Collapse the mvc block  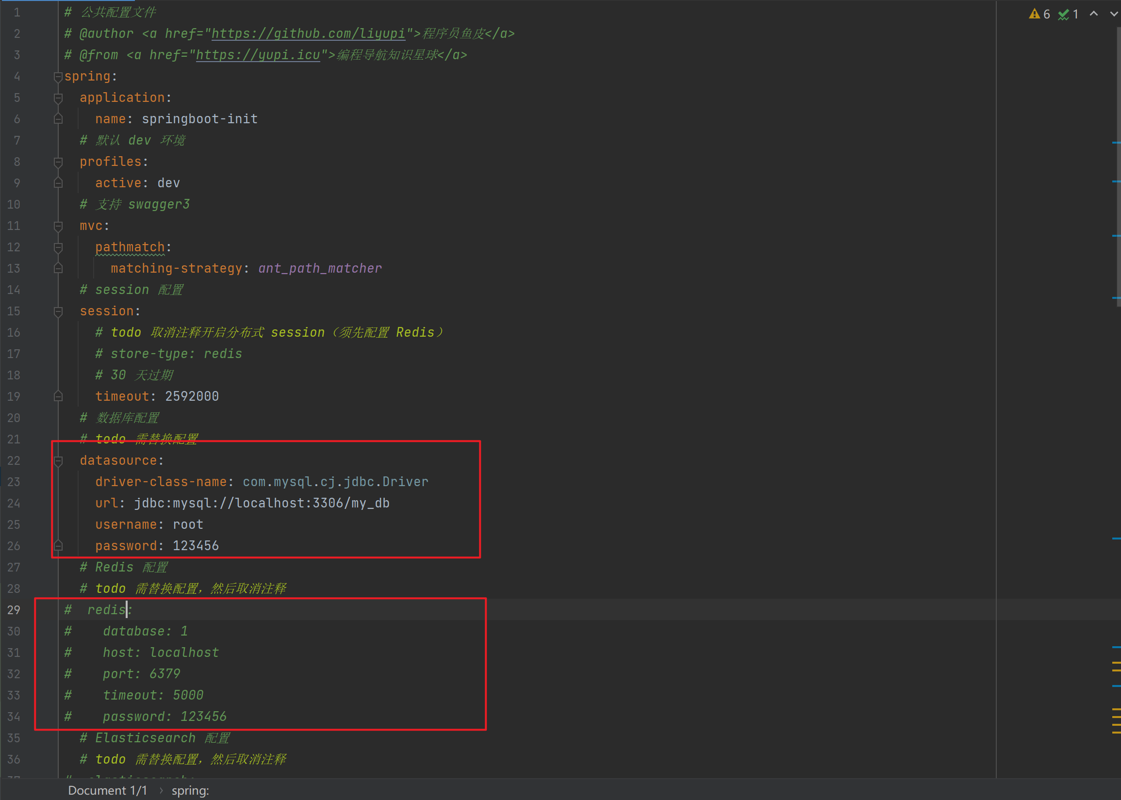pos(58,226)
